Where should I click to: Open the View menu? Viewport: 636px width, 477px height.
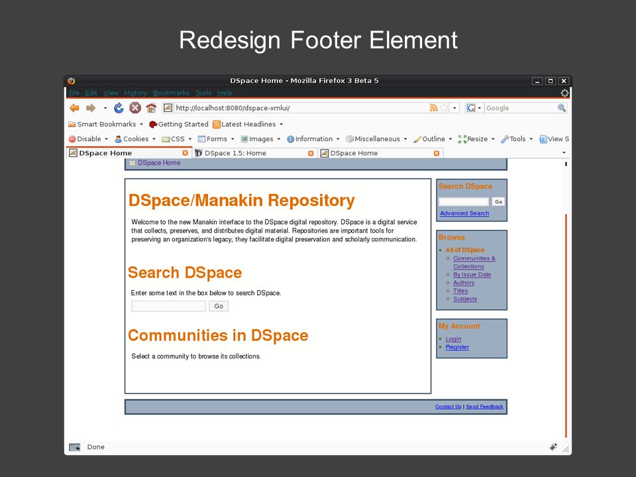(111, 93)
